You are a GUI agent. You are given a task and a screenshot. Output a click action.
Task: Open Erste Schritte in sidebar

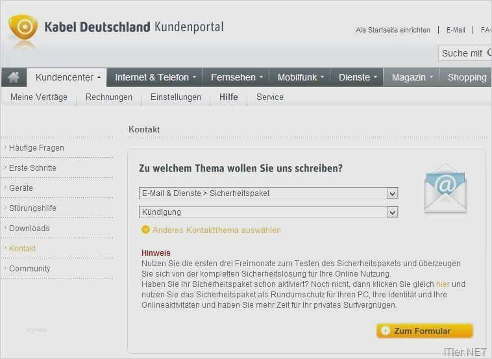tap(32, 168)
